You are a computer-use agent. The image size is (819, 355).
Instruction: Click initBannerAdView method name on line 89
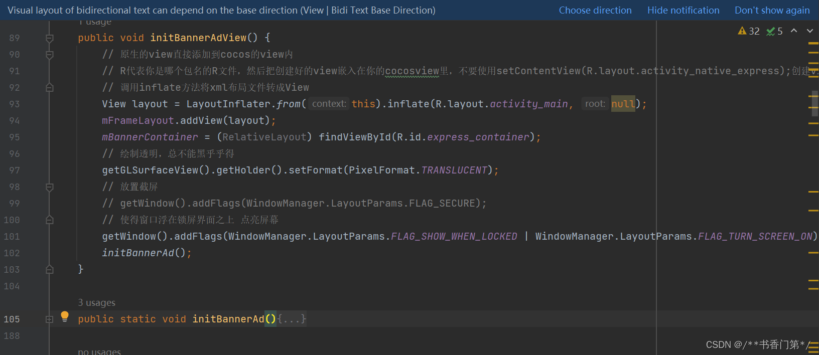click(x=198, y=38)
